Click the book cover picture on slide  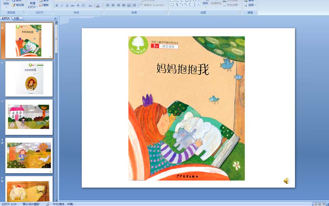tap(187, 108)
